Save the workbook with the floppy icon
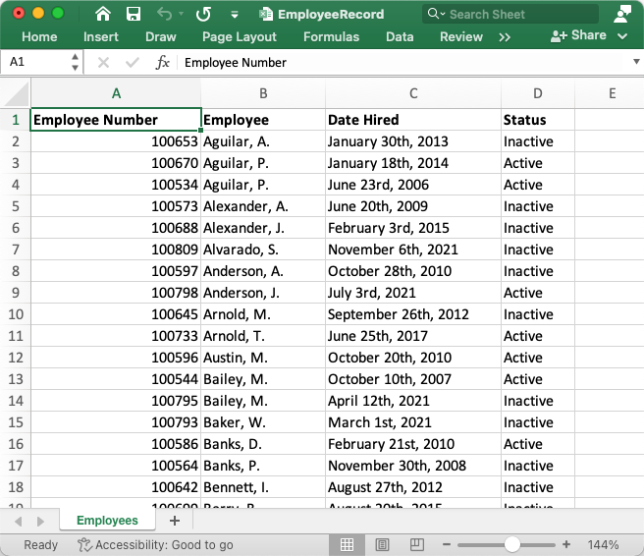Viewport: 644px width, 556px height. click(x=134, y=14)
